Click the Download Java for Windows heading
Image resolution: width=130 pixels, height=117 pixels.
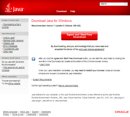[x=52, y=21]
